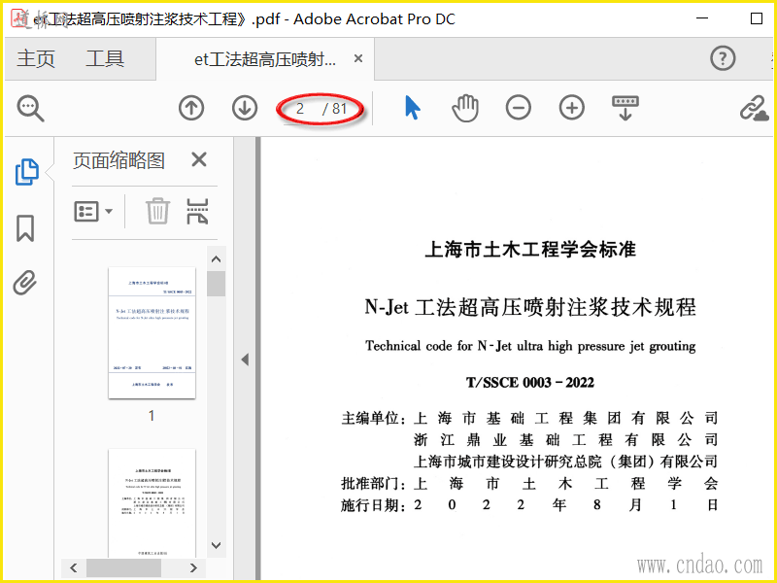Open the find text search tool
777x583 pixels.
point(31,108)
